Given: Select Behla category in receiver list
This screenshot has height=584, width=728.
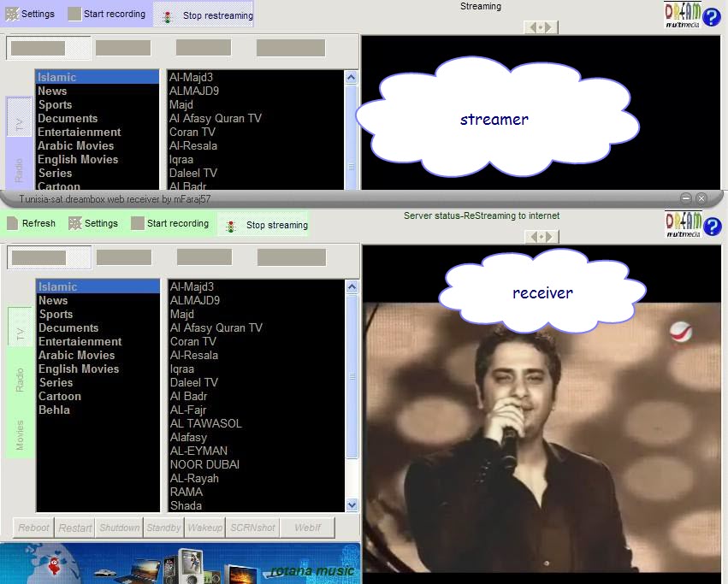Looking at the screenshot, I should click(x=98, y=410).
